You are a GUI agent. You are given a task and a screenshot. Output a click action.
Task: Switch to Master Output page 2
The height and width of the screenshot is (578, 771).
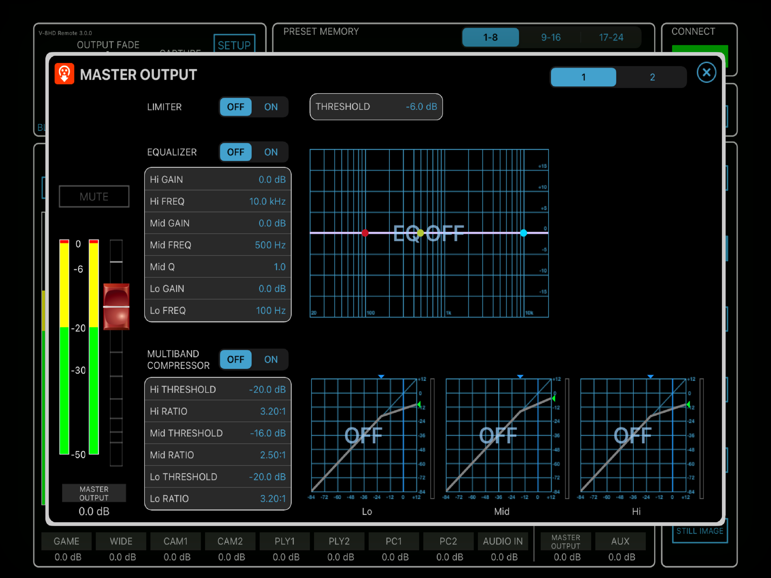652,77
